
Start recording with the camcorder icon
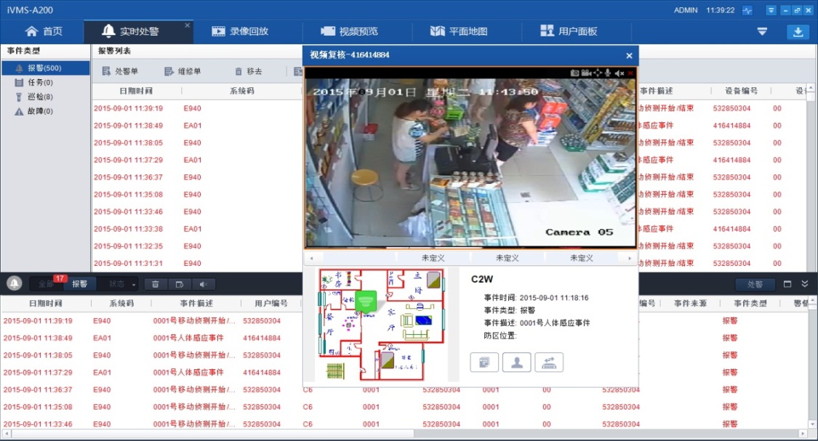585,73
